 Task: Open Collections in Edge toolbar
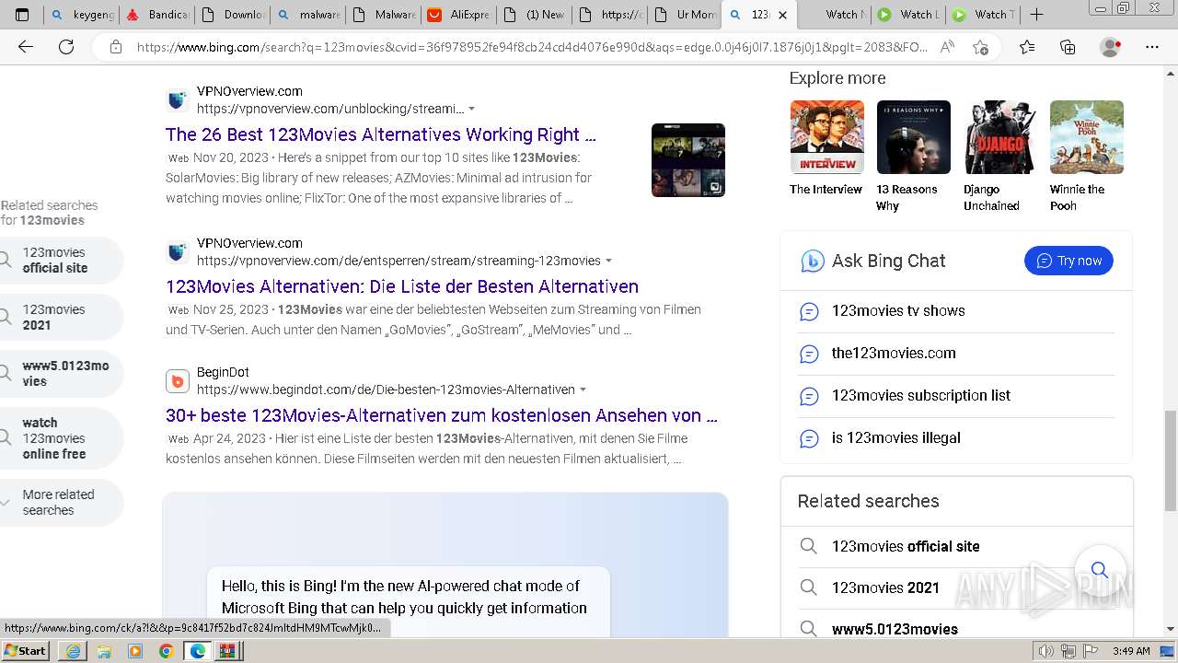(x=1068, y=47)
